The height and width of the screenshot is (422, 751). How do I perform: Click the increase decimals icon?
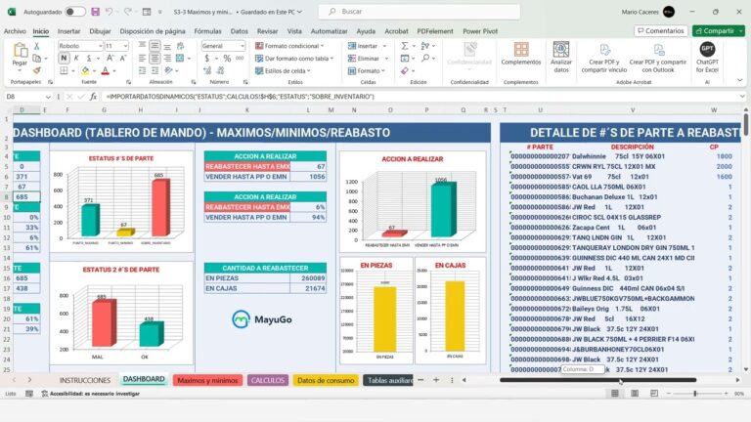(207, 70)
